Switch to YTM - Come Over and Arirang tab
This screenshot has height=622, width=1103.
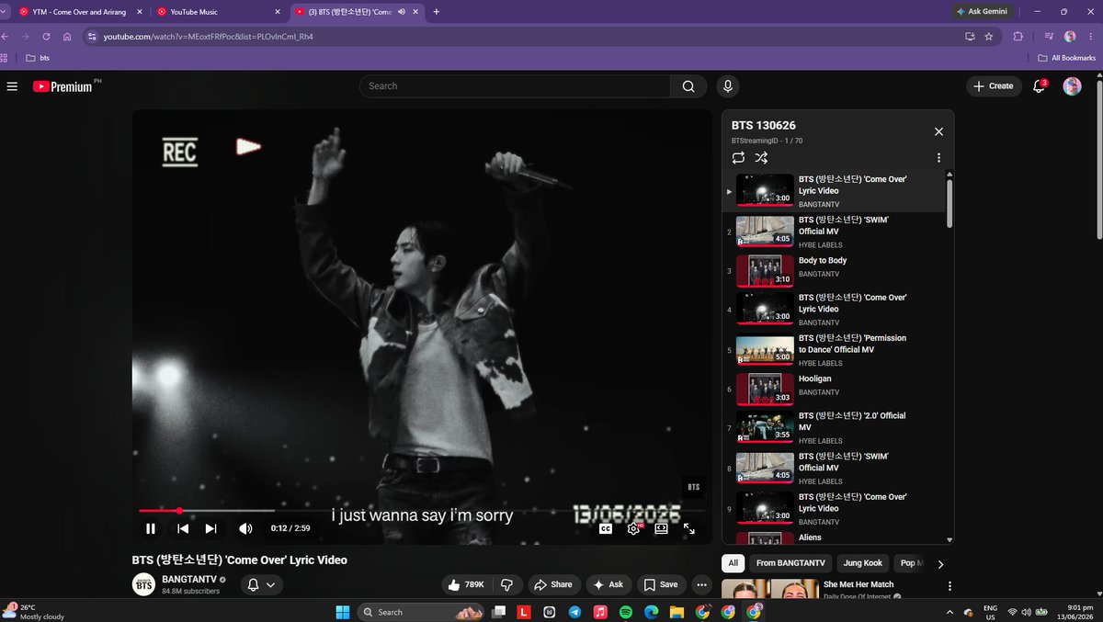pos(80,12)
